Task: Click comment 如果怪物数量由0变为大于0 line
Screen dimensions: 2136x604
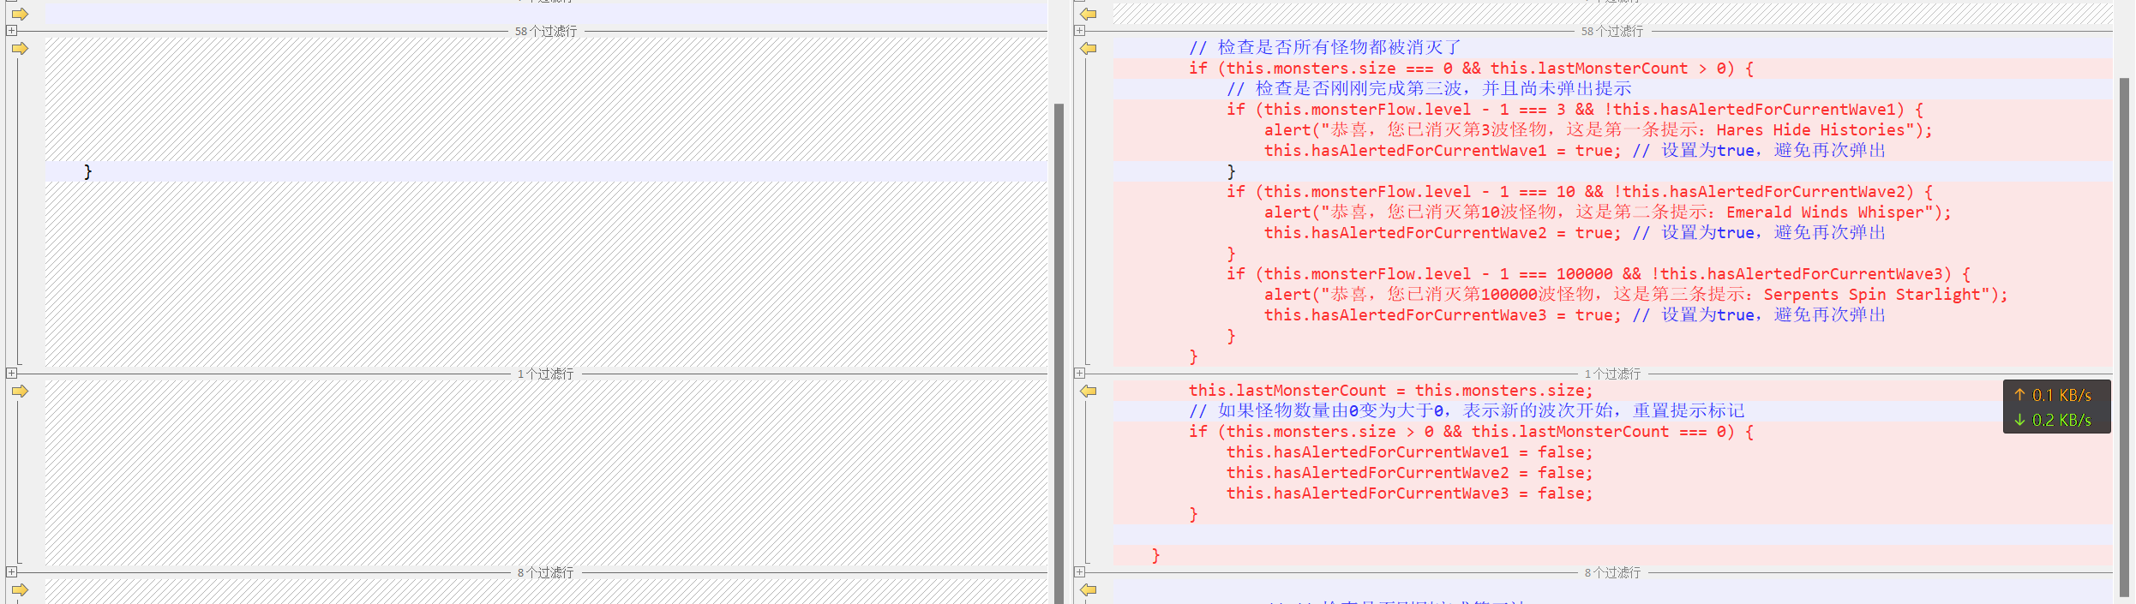Action: pyautogui.click(x=1467, y=411)
